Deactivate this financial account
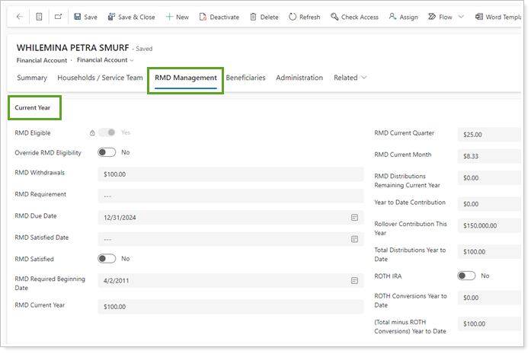531x354 pixels. tap(219, 17)
